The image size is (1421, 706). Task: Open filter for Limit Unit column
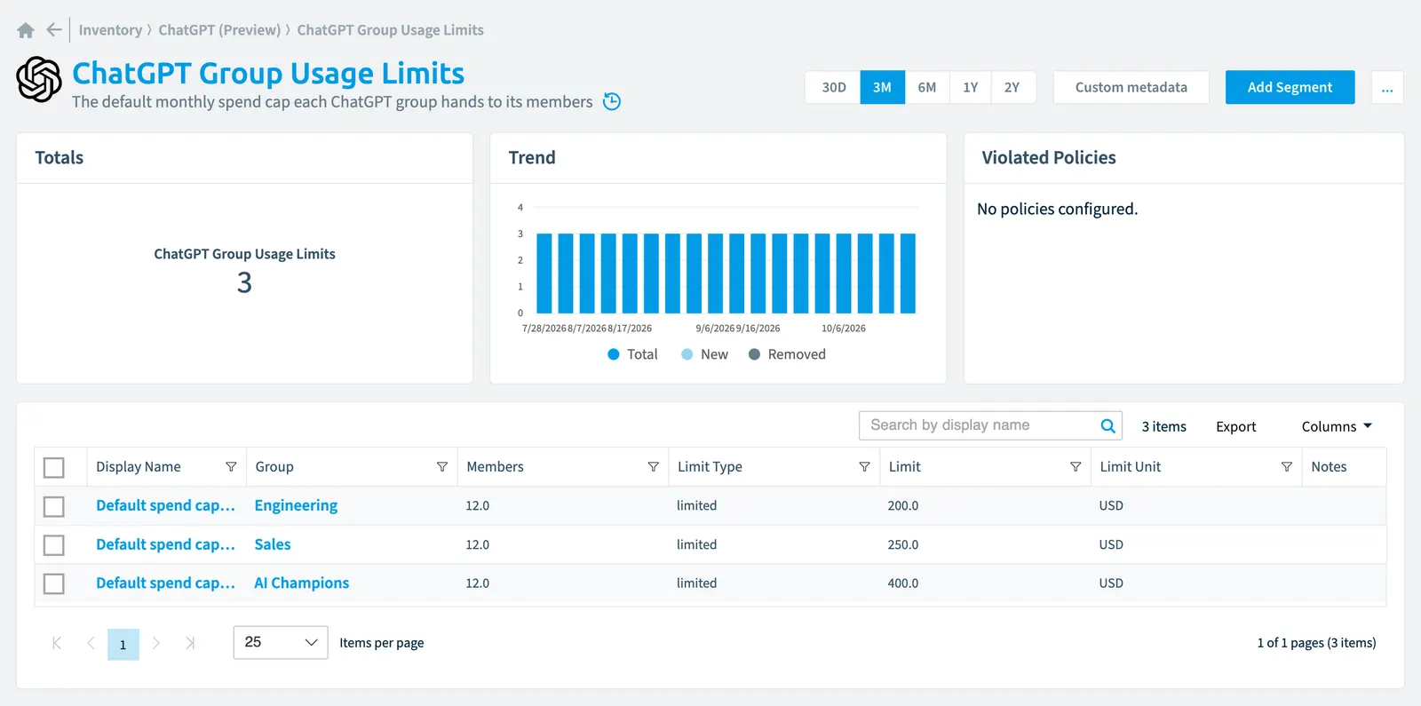pos(1286,466)
